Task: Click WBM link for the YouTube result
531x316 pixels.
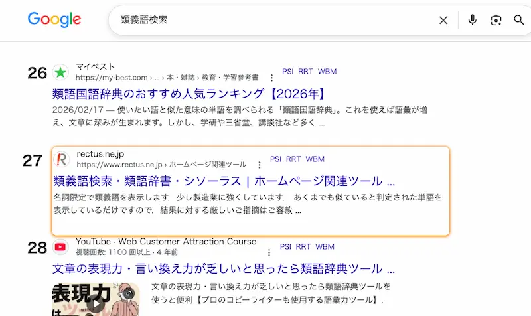Action: tap(325, 246)
